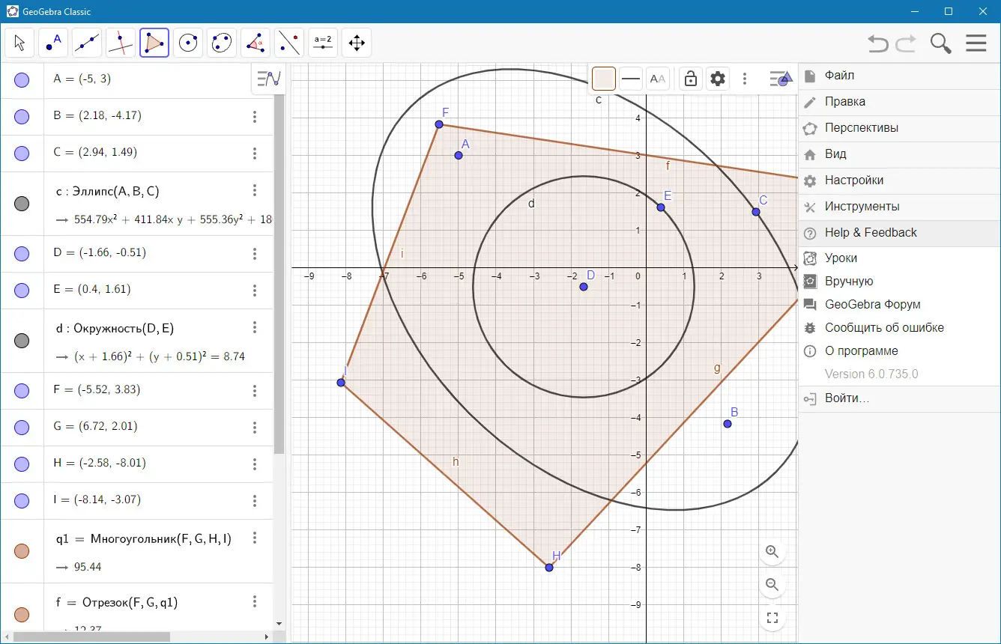Activate the Slider tool
1001x644 pixels.
pos(323,43)
